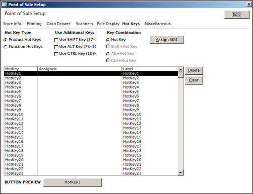The height and width of the screenshot is (194, 253).
Task: Click the Clear button
Action: (194, 80)
